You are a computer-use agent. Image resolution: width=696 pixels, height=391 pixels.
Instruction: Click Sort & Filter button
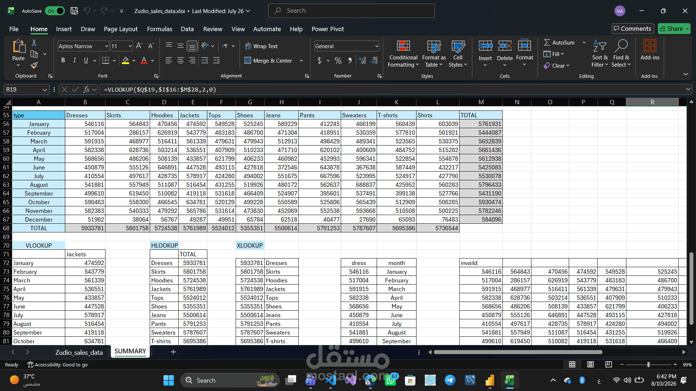pos(600,54)
